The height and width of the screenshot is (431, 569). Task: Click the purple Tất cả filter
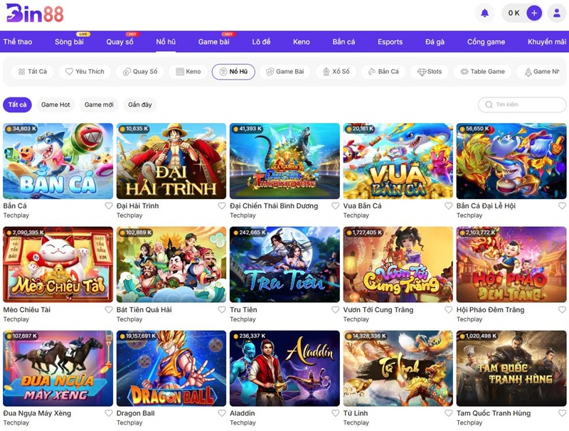pos(17,105)
